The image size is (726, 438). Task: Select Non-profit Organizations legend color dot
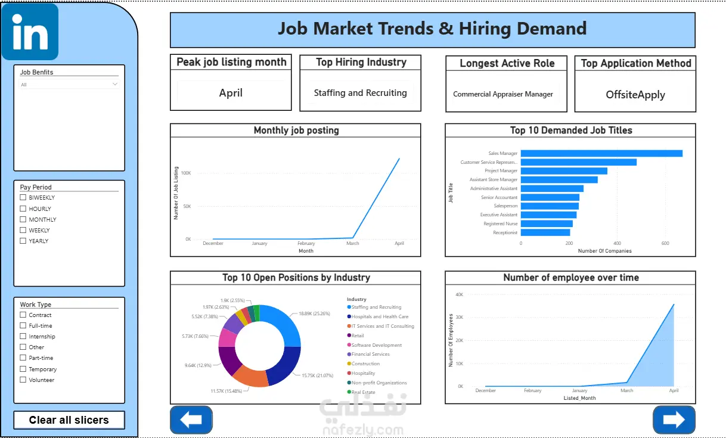click(x=349, y=383)
